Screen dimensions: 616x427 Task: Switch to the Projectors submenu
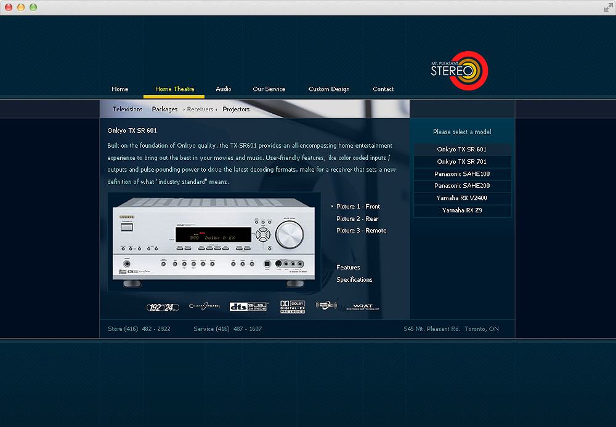[236, 109]
